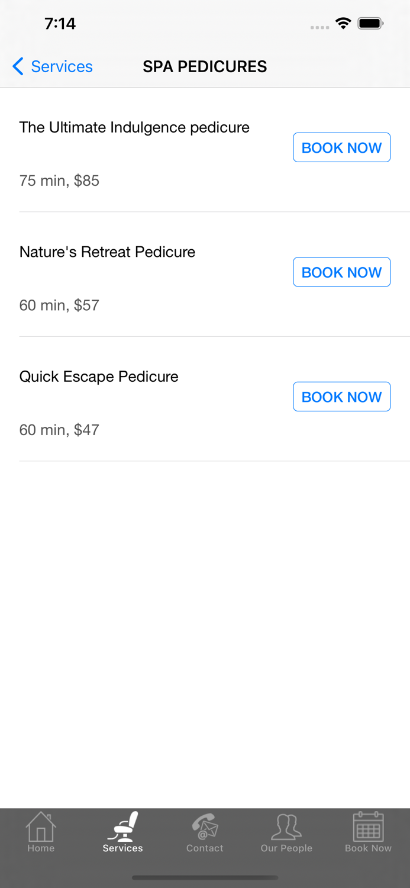Select Quick Escape Pedicure title
Image resolution: width=410 pixels, height=888 pixels.
(99, 377)
